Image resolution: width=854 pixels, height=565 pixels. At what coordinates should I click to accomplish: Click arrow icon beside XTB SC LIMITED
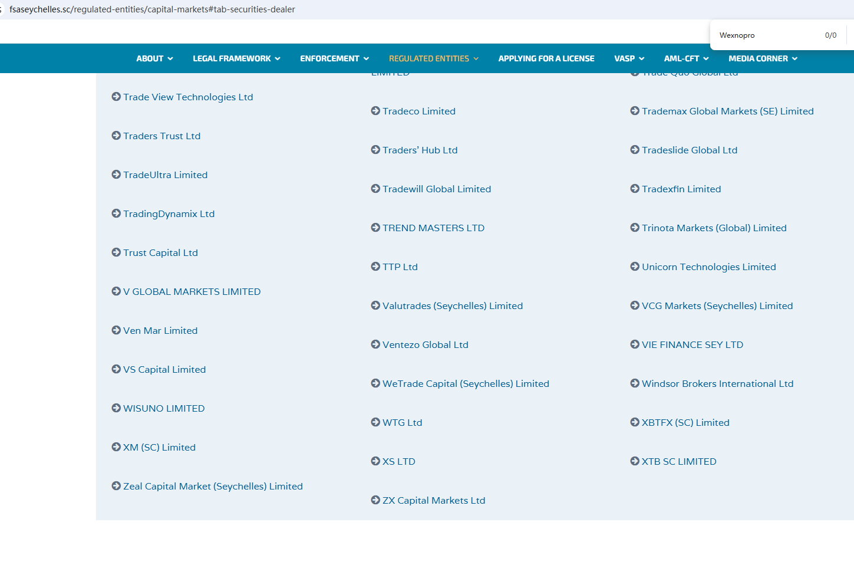(x=635, y=461)
